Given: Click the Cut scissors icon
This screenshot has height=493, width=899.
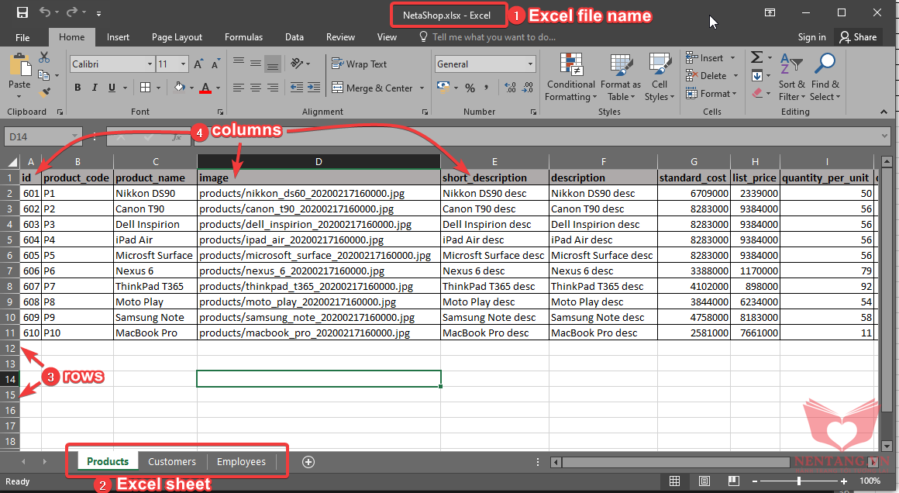Looking at the screenshot, I should pos(44,57).
